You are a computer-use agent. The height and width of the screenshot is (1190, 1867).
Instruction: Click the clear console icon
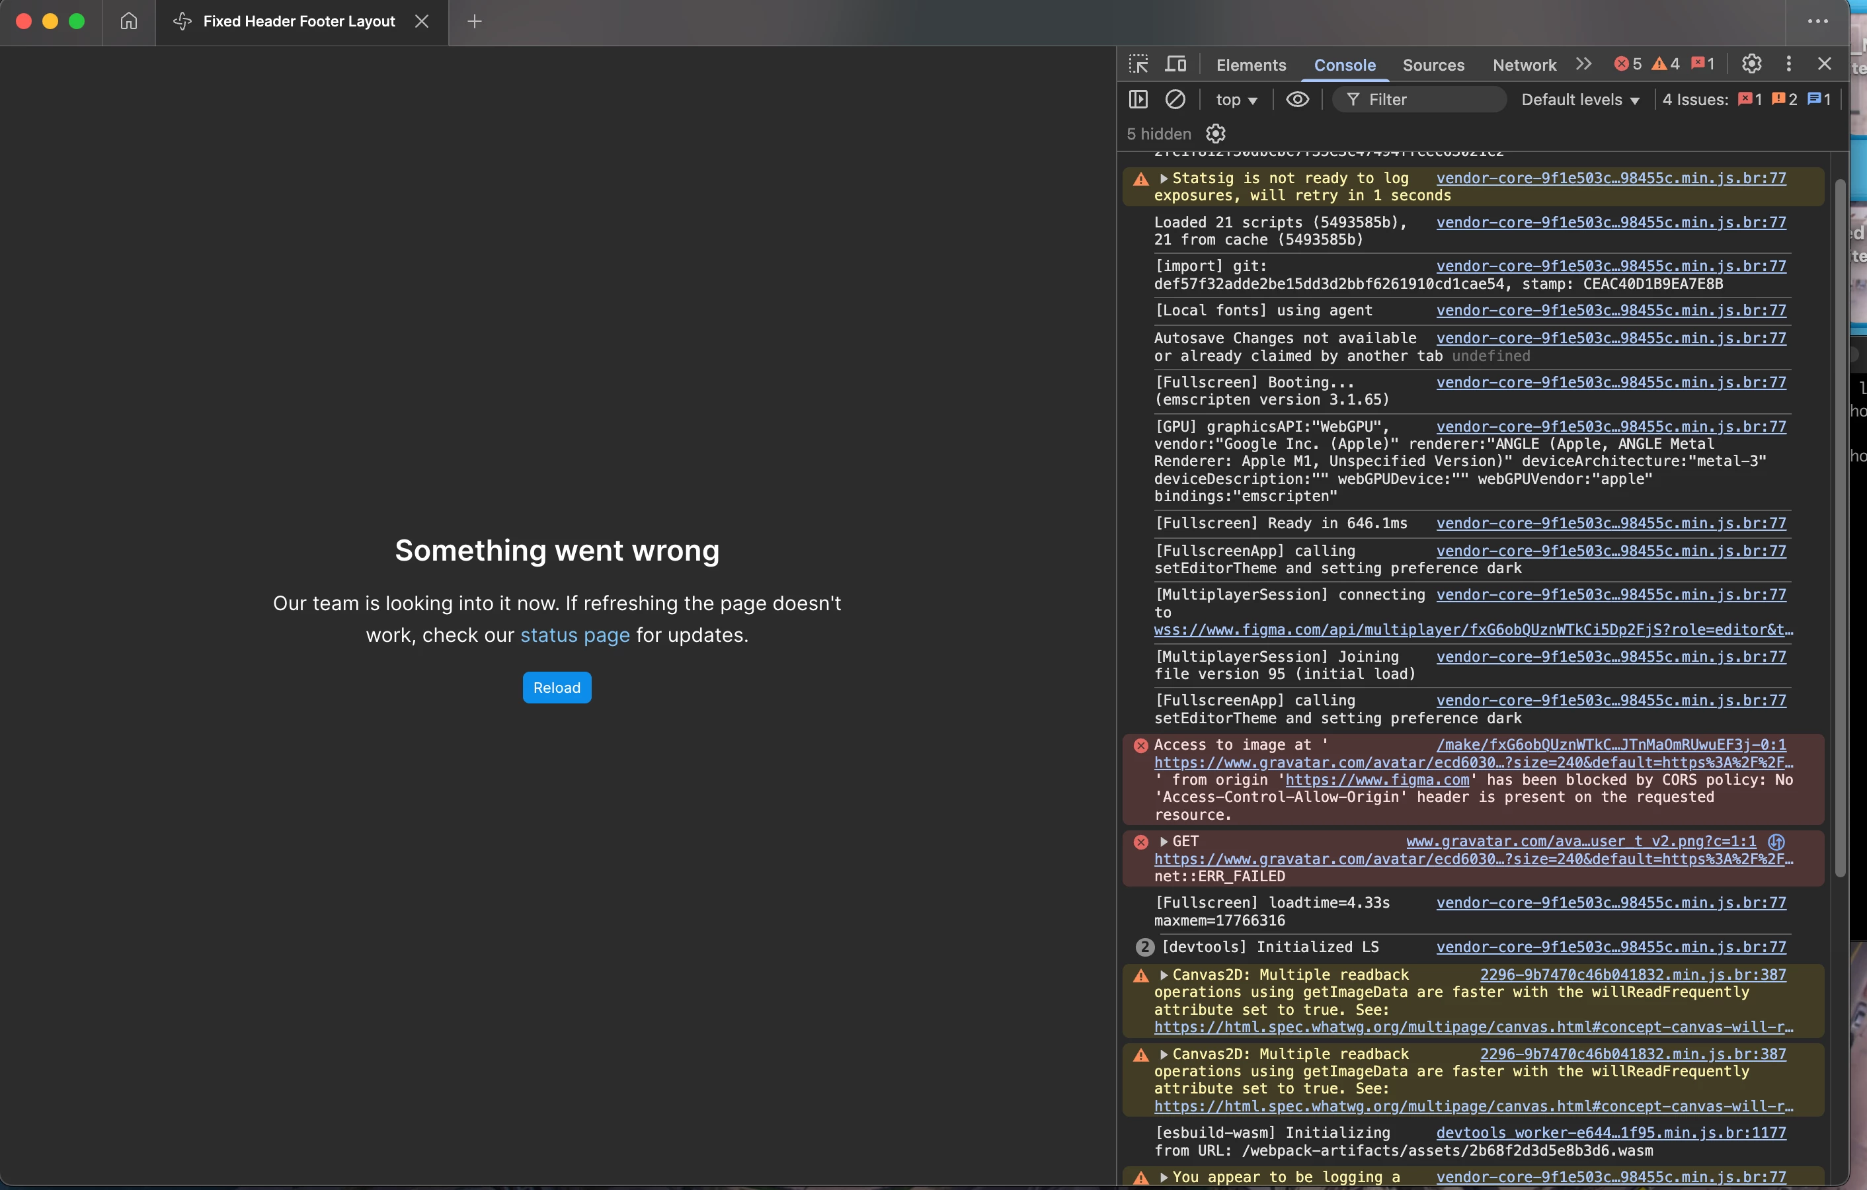coord(1175,99)
